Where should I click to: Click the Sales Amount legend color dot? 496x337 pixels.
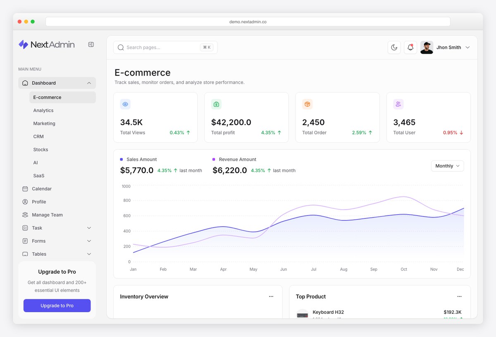click(x=122, y=159)
